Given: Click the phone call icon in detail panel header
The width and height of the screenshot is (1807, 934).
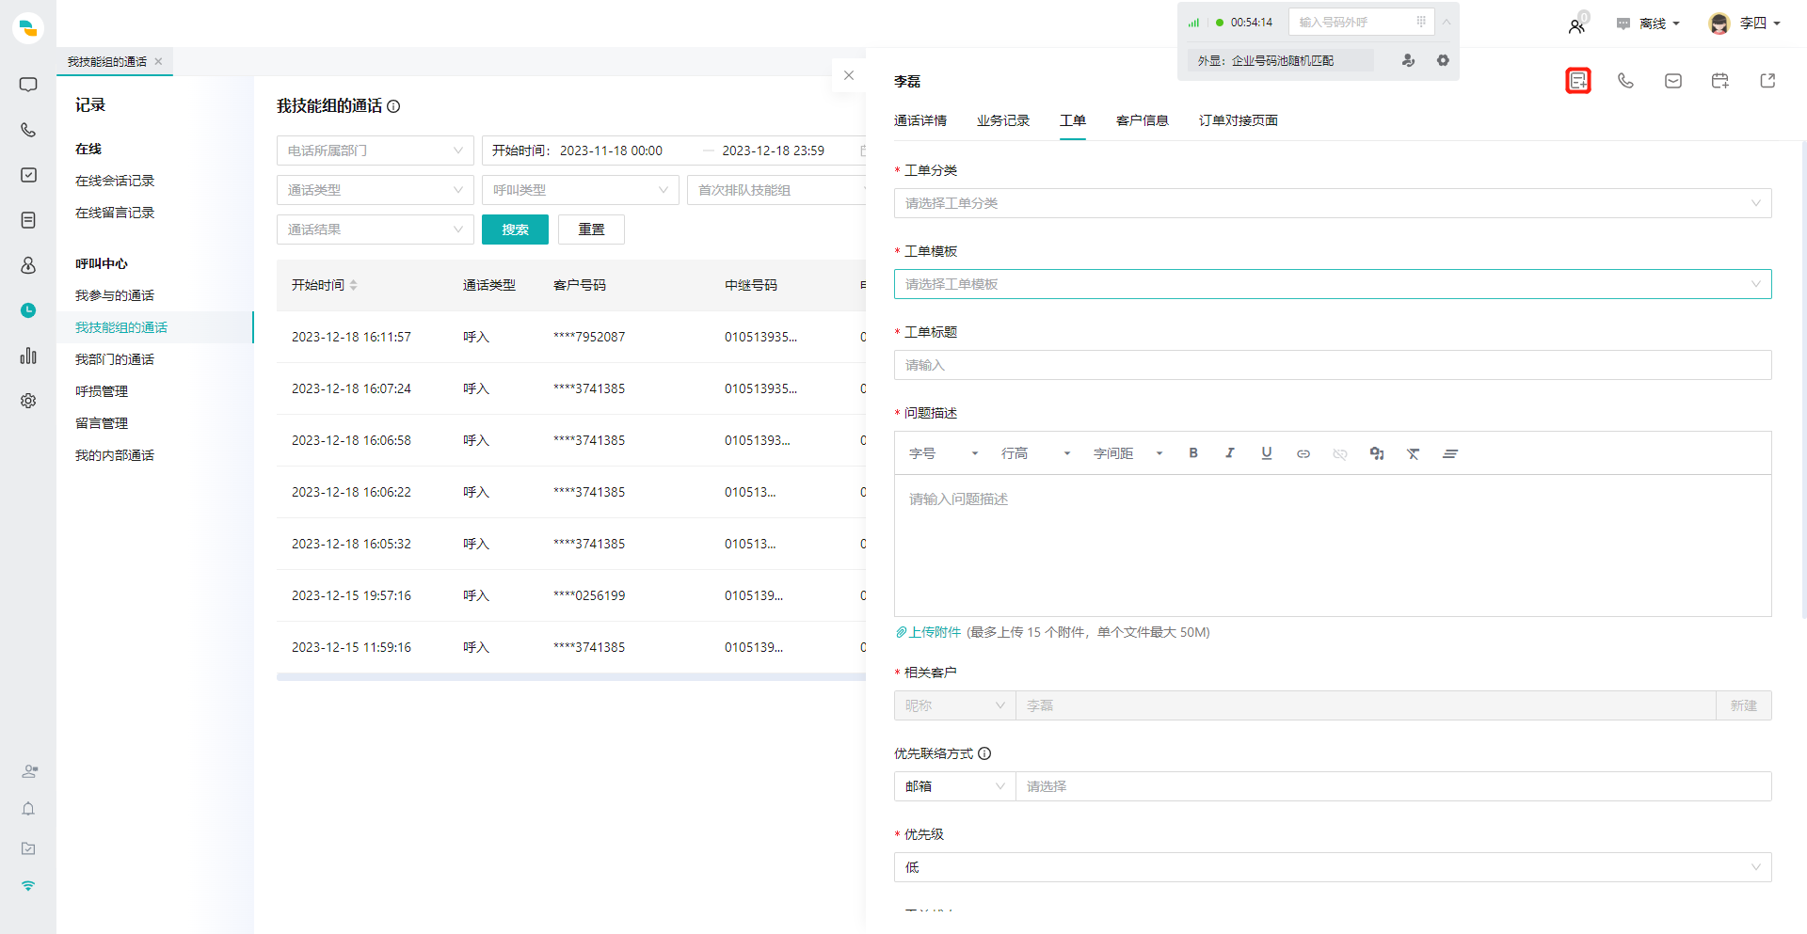Looking at the screenshot, I should pos(1625,81).
